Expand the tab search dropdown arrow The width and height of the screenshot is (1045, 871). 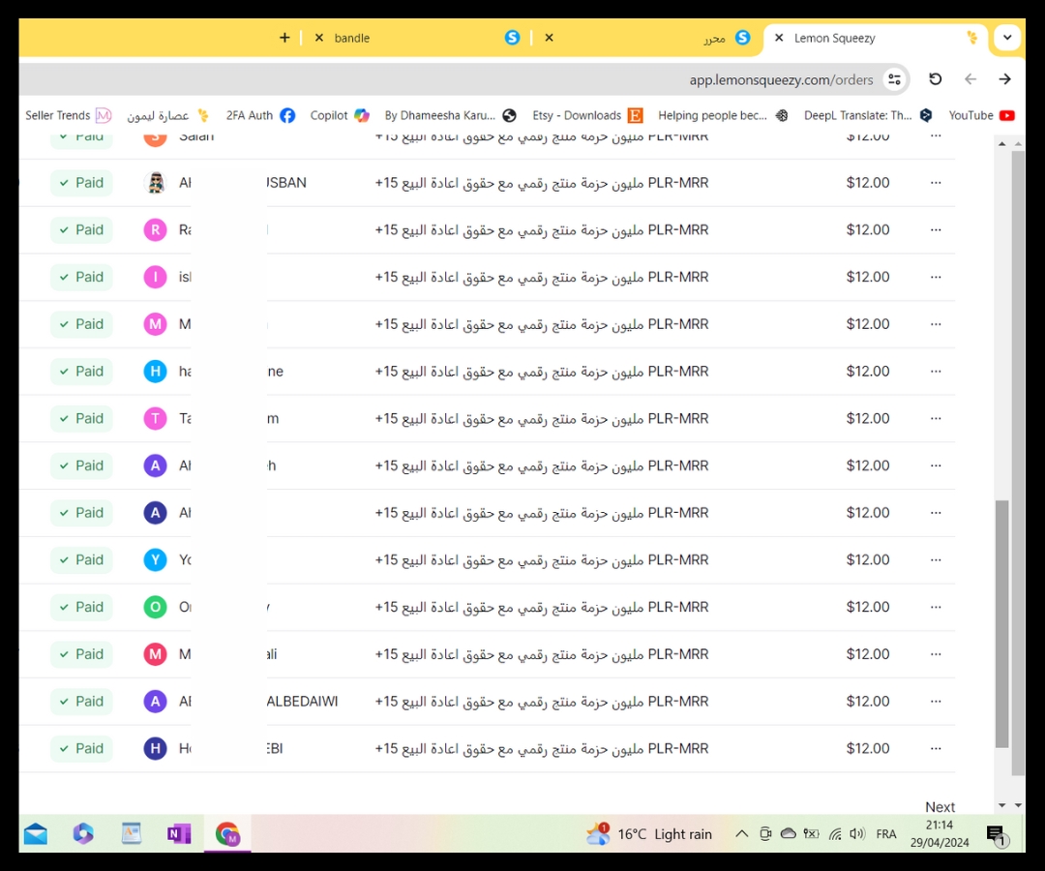point(1007,38)
